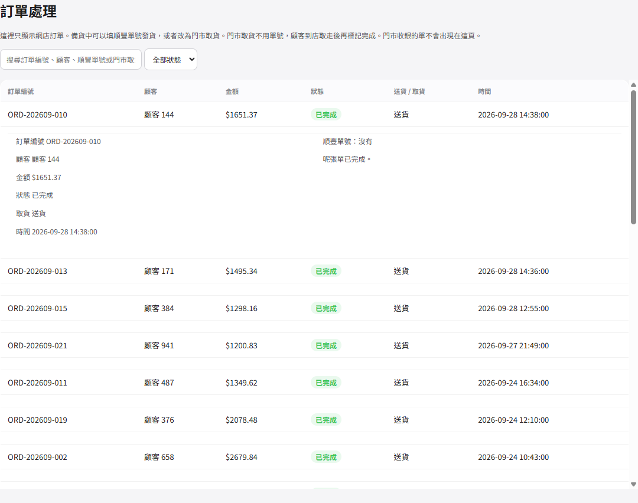Expand order row ORD-202609-011
The height and width of the screenshot is (503, 638).
click(x=314, y=383)
